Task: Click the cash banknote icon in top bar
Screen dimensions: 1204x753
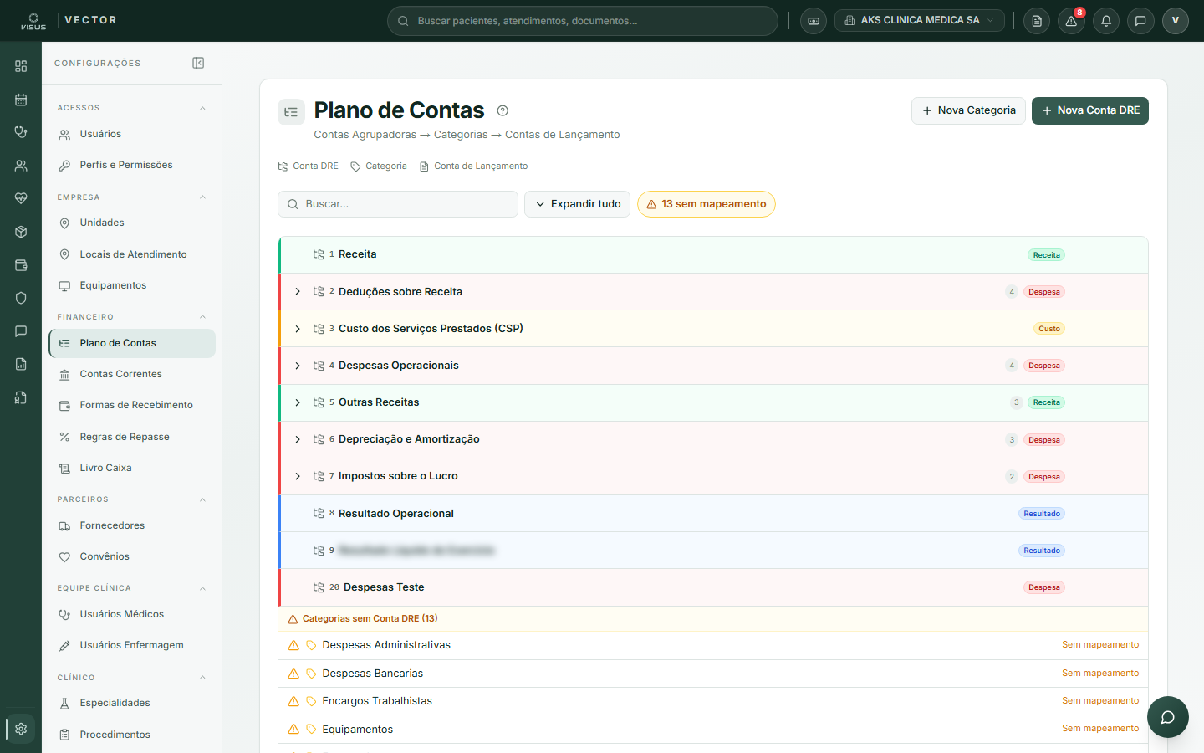Action: [814, 21]
